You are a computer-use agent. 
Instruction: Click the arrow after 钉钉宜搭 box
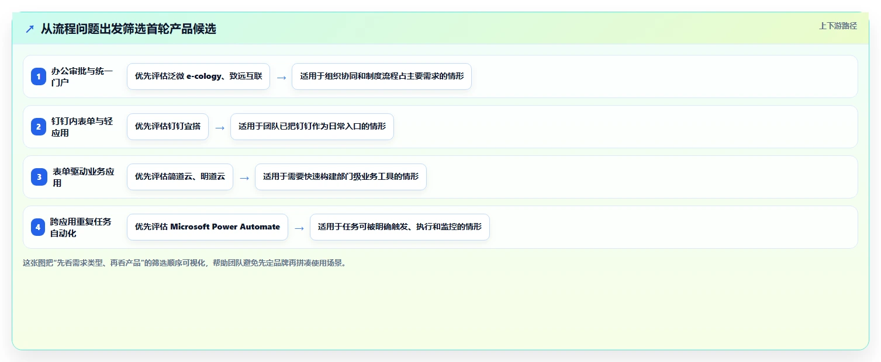click(x=220, y=127)
